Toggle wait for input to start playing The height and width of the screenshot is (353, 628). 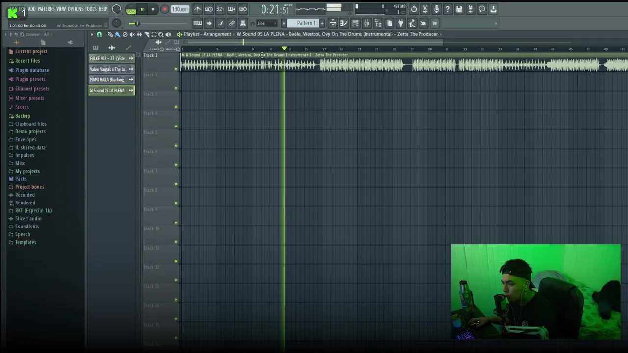(x=209, y=9)
